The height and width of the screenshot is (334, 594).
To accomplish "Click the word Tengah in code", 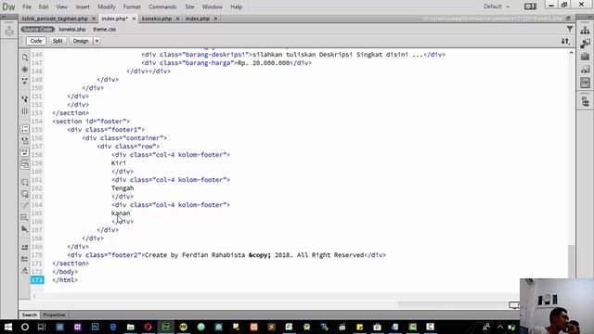I will [123, 188].
